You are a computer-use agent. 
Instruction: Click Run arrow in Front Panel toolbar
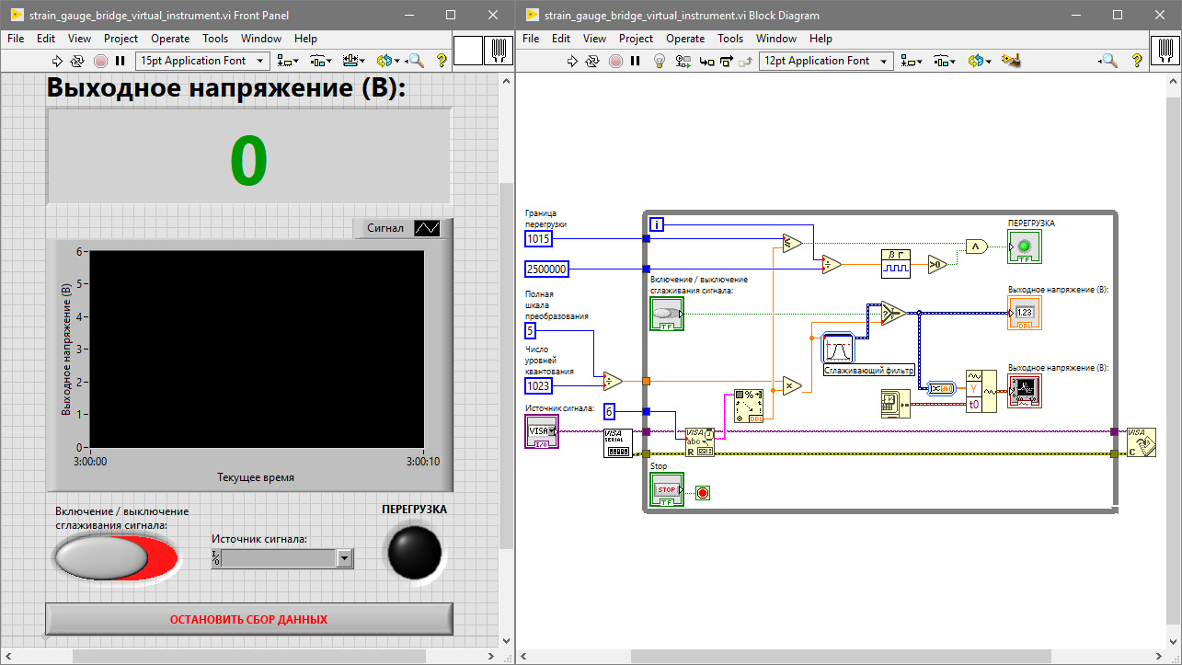(x=57, y=61)
